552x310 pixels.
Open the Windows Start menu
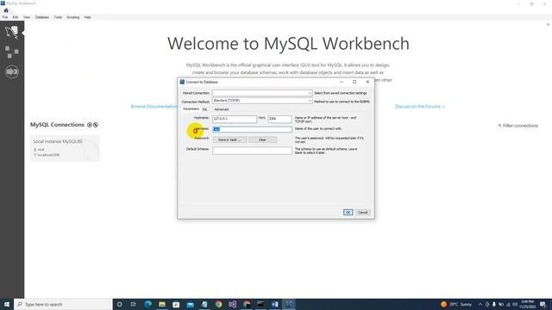pos(7,304)
